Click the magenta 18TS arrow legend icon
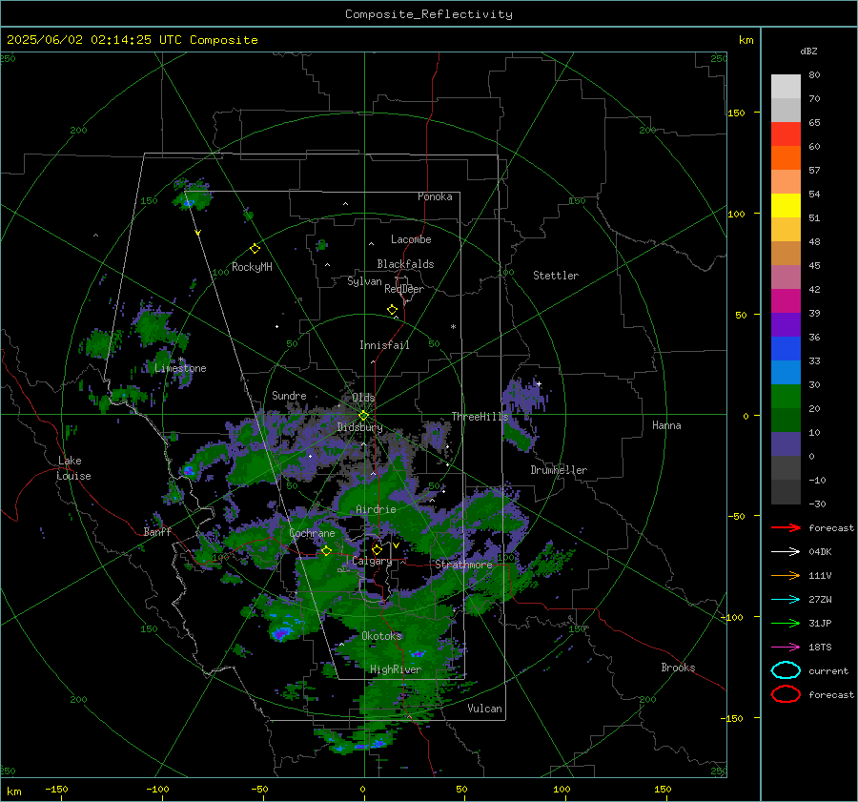Screen dimensions: 858x802 (x=786, y=647)
